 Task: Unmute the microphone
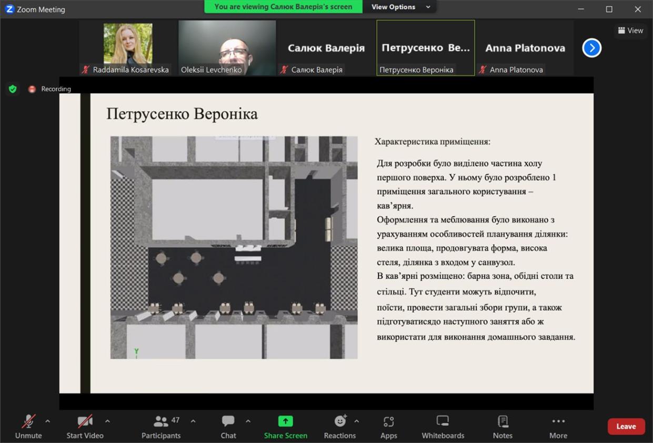coord(28,426)
